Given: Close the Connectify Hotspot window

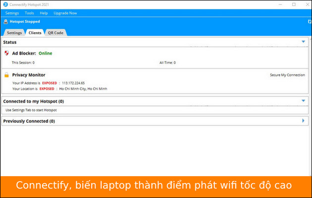Looking at the screenshot, I should 306,4.
